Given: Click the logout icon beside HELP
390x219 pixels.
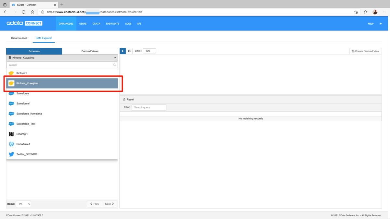Looking at the screenshot, I should coord(381,24).
